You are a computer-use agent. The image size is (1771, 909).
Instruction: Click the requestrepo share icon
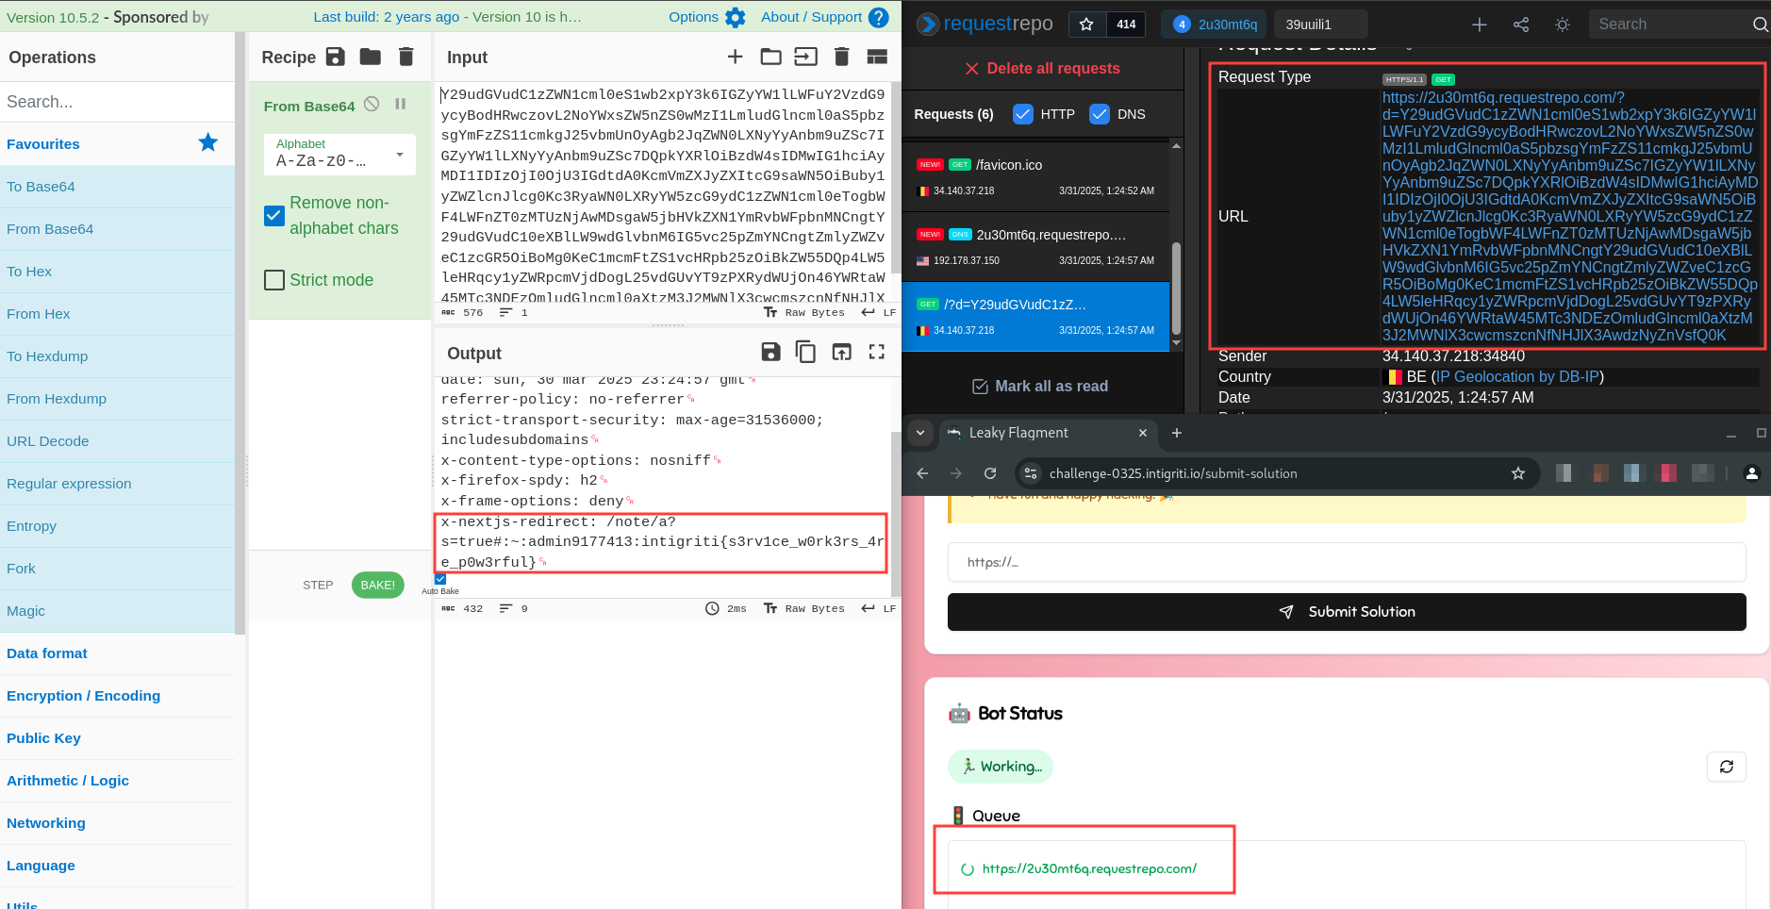(x=1520, y=25)
